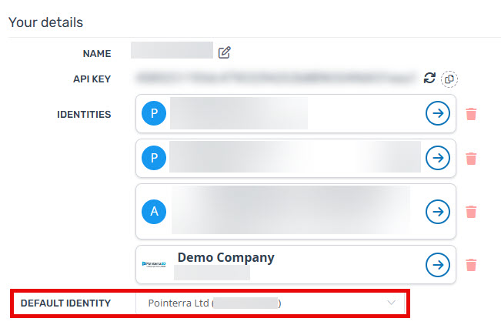Click the blurred API key text
501x325 pixels.
point(275,78)
